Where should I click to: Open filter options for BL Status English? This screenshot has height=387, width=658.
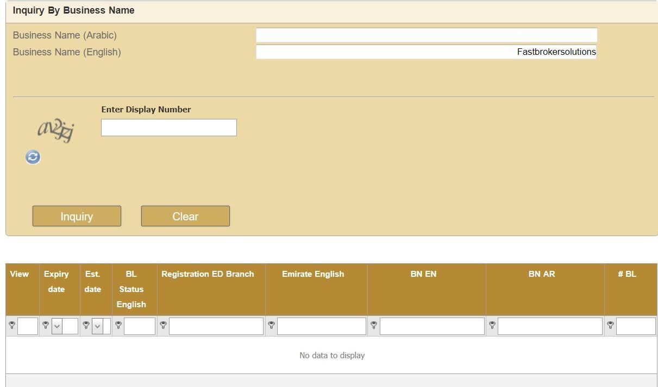118,326
